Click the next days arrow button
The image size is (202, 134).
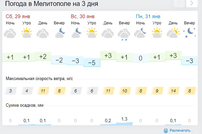(x=191, y=4)
